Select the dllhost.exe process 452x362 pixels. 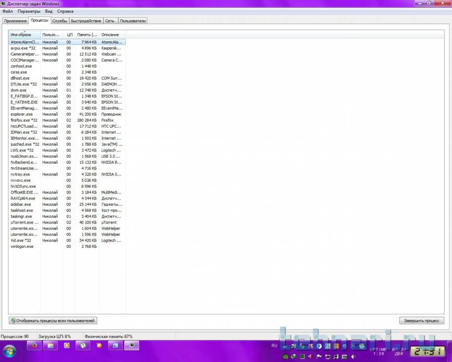coord(67,78)
